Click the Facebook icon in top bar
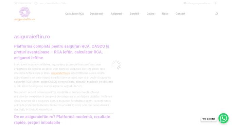This screenshot has height=130, width=232. pos(216,3)
